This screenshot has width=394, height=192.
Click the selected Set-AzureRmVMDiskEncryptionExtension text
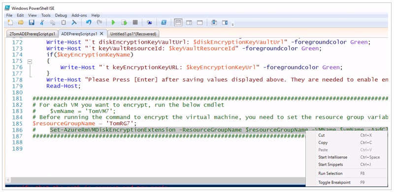113,130
